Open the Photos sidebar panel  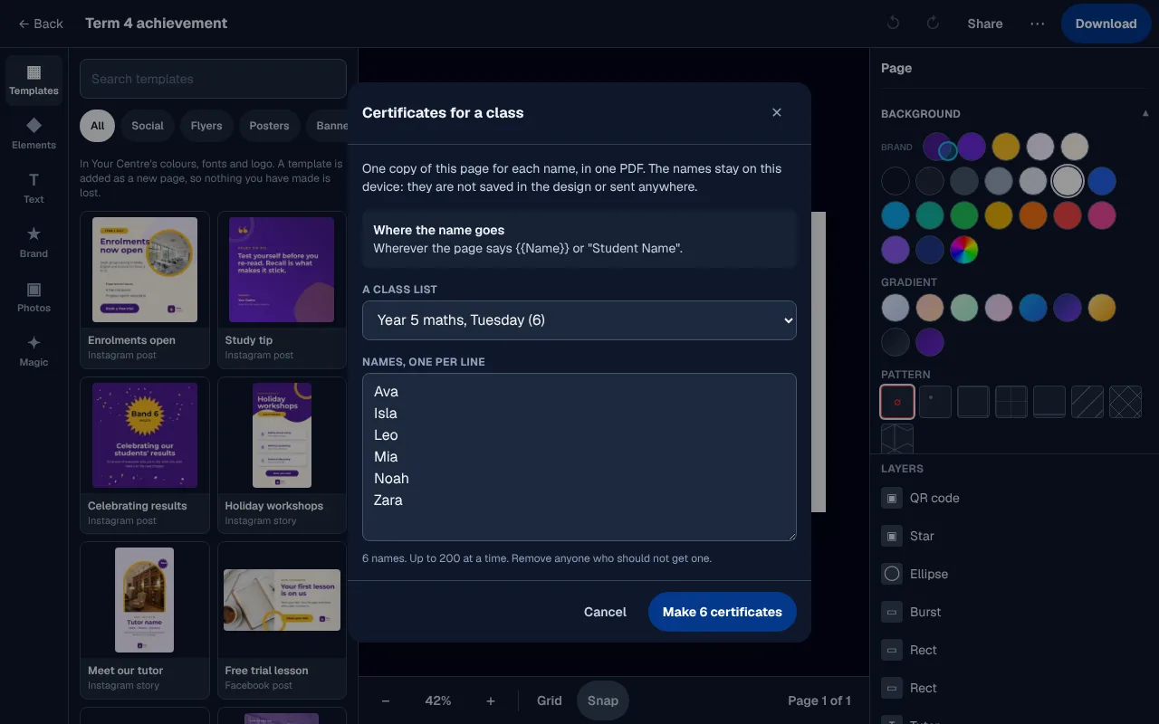(34, 297)
